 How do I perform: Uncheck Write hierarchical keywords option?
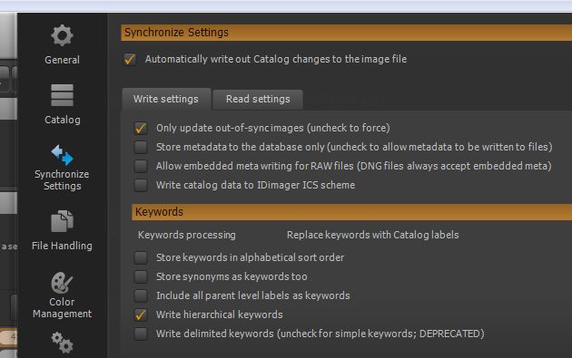coord(141,314)
